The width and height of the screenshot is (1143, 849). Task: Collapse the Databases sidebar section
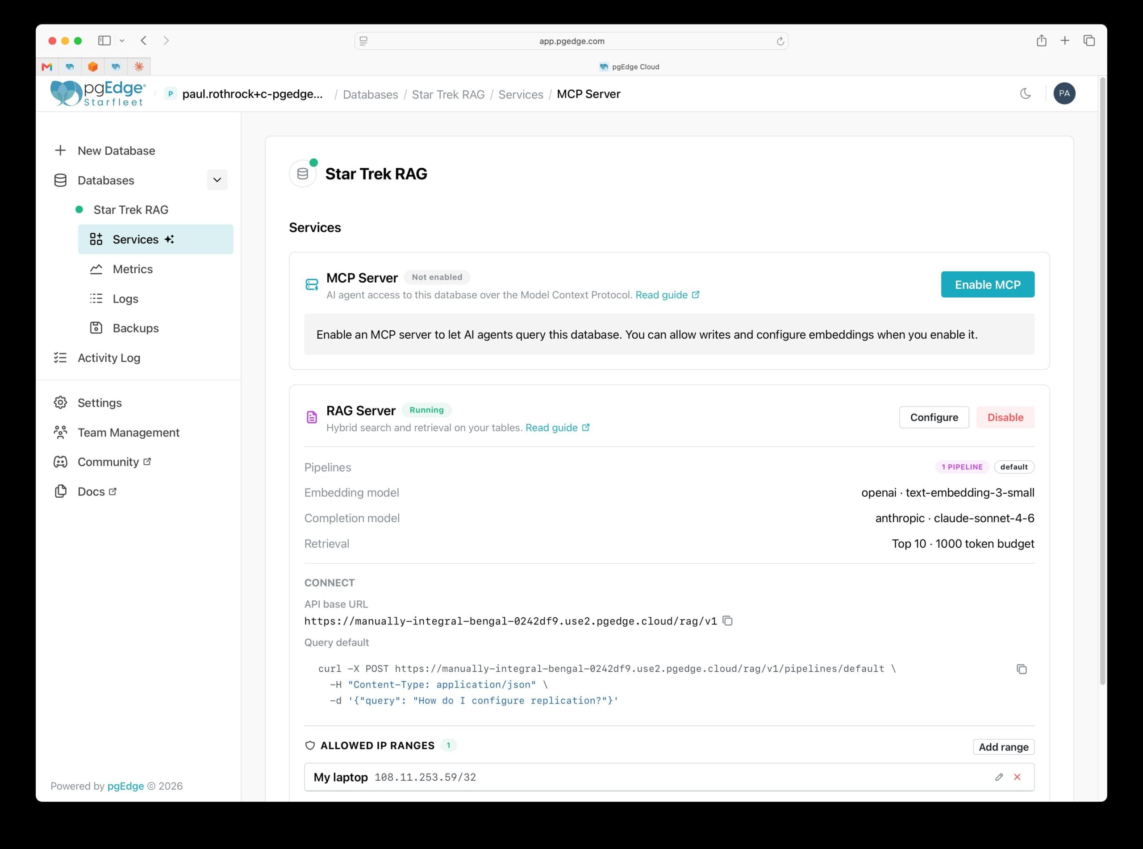[x=217, y=180]
